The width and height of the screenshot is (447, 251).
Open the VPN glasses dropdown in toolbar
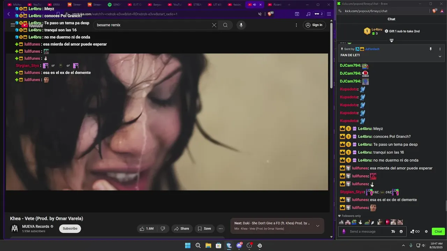tap(318, 14)
